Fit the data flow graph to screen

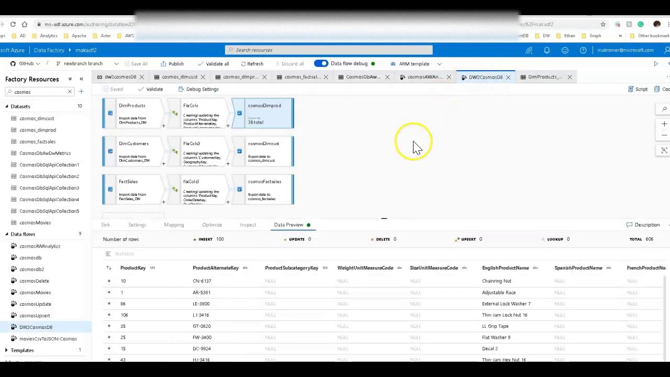pos(664,150)
